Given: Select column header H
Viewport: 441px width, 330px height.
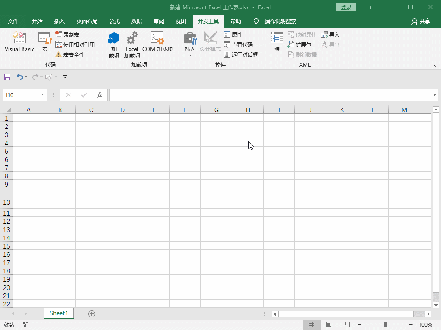Looking at the screenshot, I should [248, 110].
